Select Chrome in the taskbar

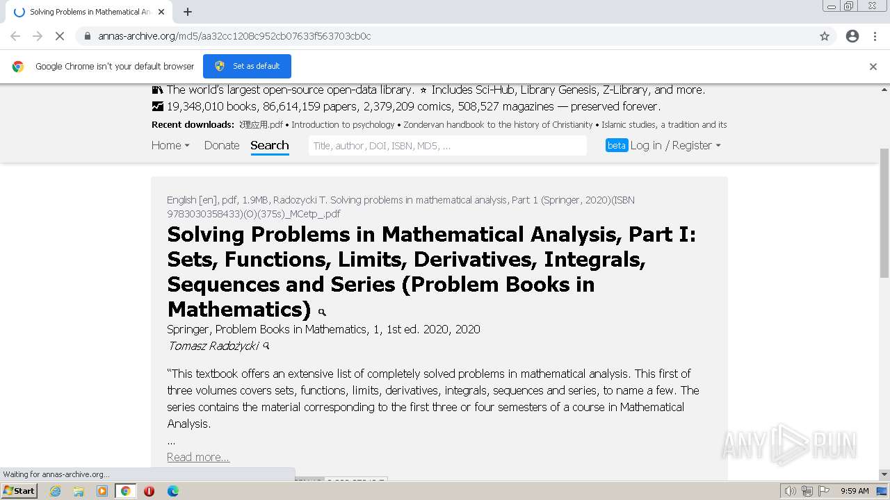point(126,491)
